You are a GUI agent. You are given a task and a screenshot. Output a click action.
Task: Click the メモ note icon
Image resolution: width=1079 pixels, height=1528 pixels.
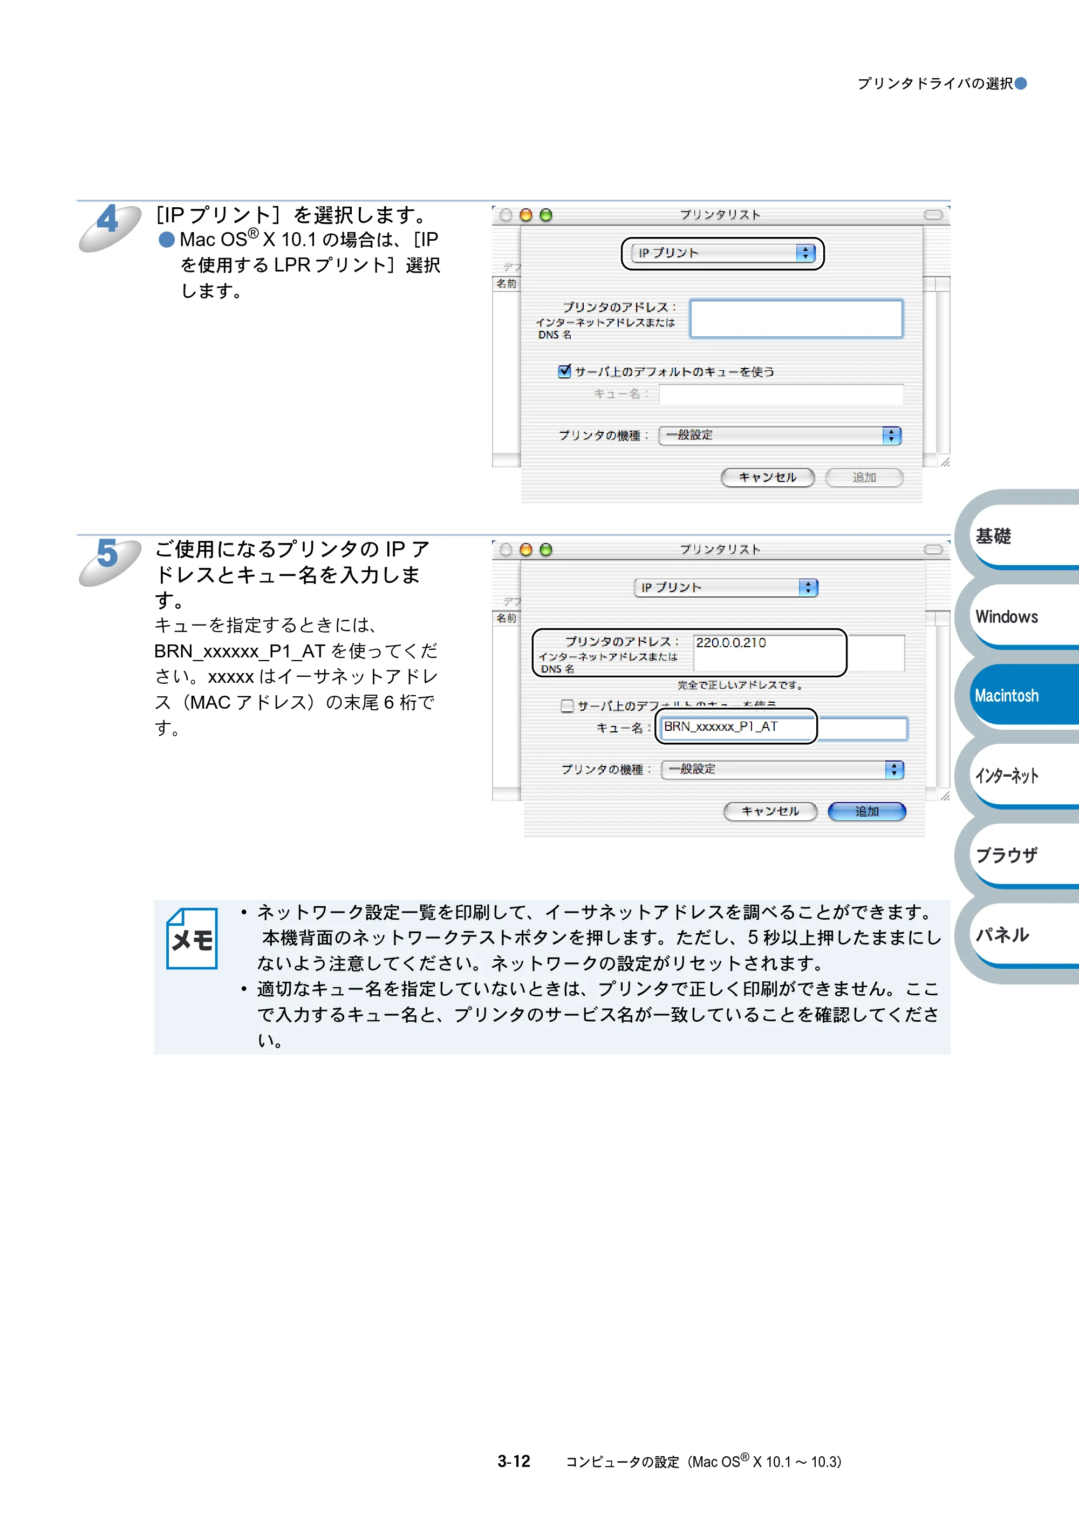pyautogui.click(x=192, y=939)
